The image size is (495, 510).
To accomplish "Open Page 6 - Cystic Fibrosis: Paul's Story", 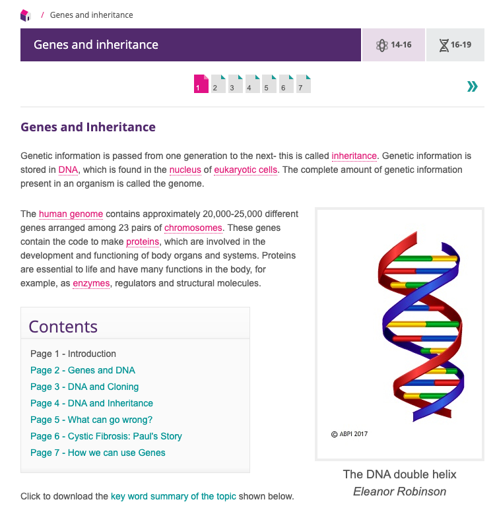I will 106,436.
